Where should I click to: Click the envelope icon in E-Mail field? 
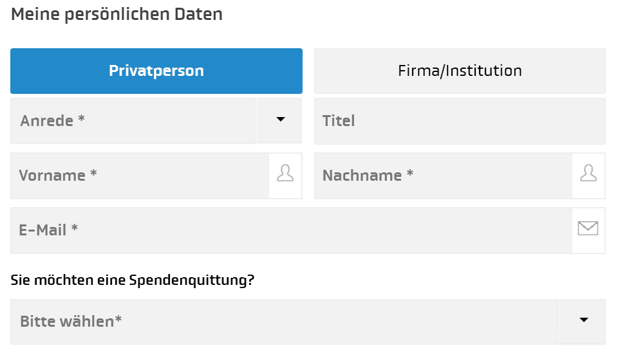click(x=588, y=230)
